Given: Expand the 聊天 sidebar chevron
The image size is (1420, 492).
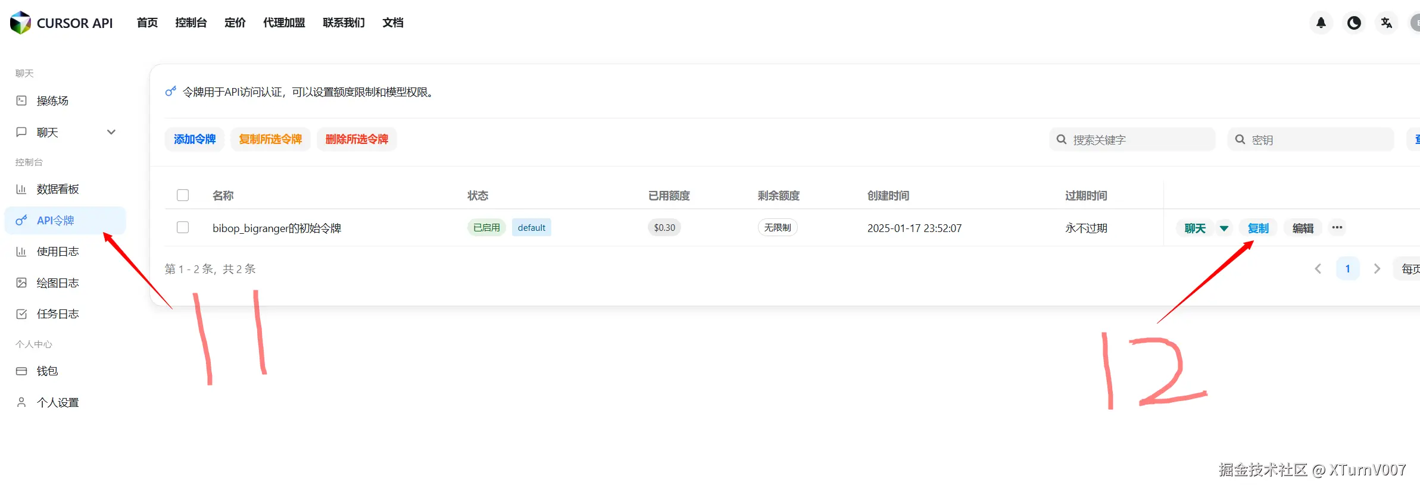Looking at the screenshot, I should tap(111, 132).
